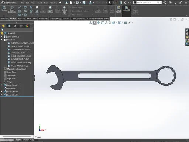This screenshot has width=189, height=142.
Task: Open the Edit menu
Action: [x=28, y=3]
